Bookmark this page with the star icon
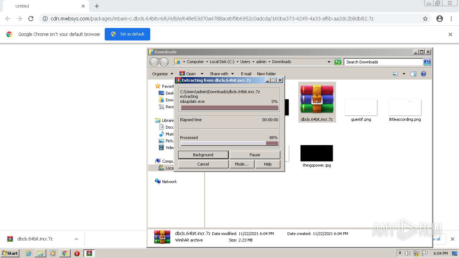Image resolution: width=459 pixels, height=258 pixels. point(425,19)
